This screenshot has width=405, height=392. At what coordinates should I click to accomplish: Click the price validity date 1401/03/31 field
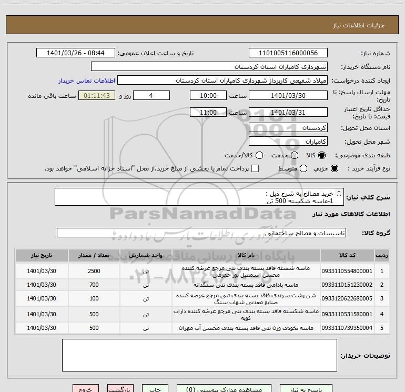click(288, 112)
